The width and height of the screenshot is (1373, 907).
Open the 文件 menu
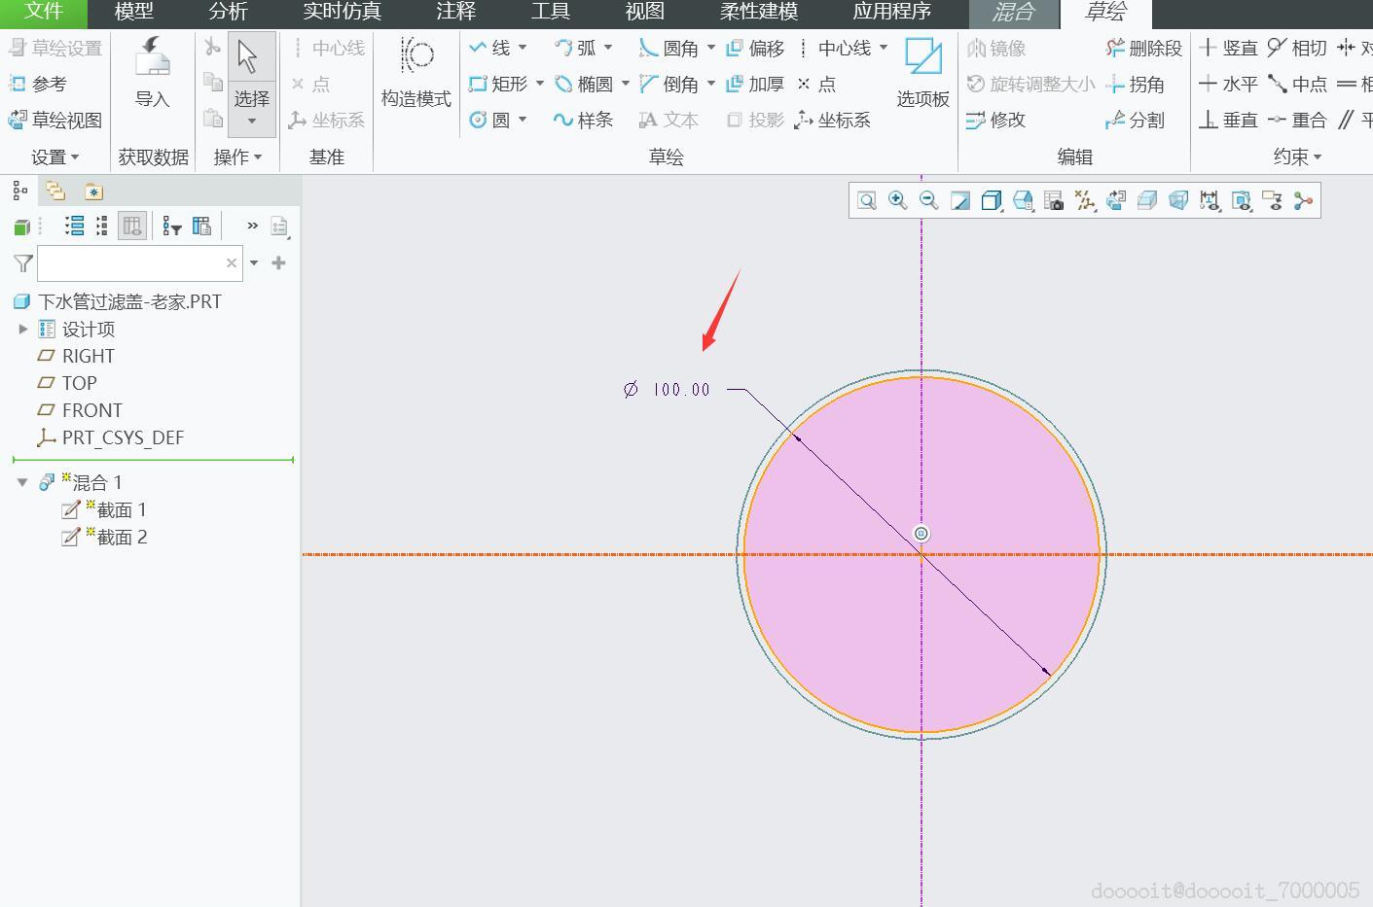coord(43,13)
